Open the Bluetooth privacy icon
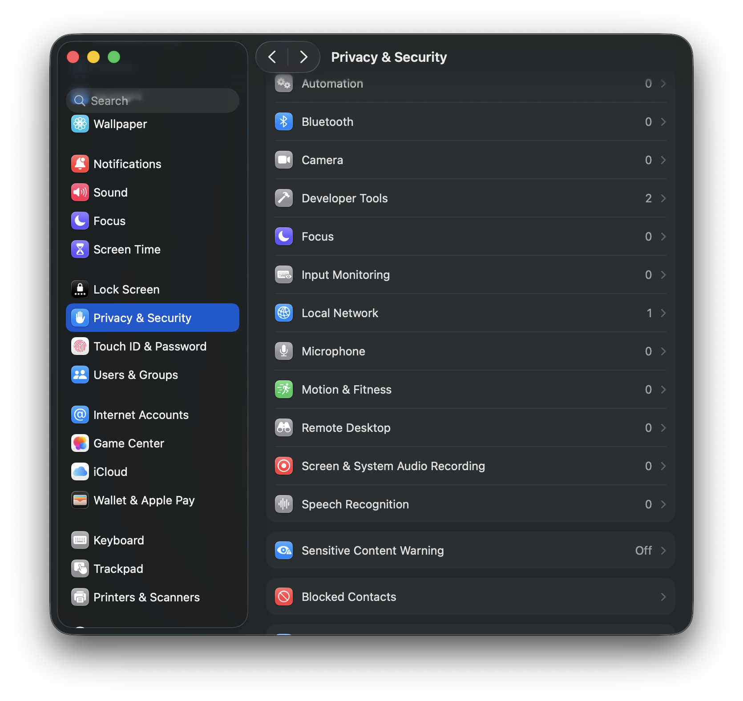 284,121
